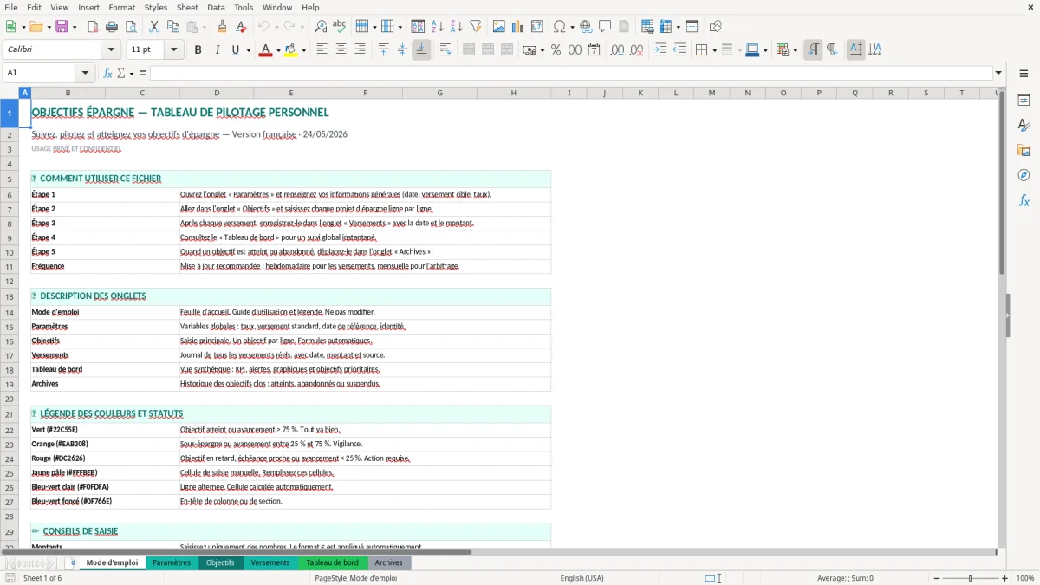Image resolution: width=1040 pixels, height=585 pixels.
Task: Click the Save document icon
Action: [x=62, y=27]
